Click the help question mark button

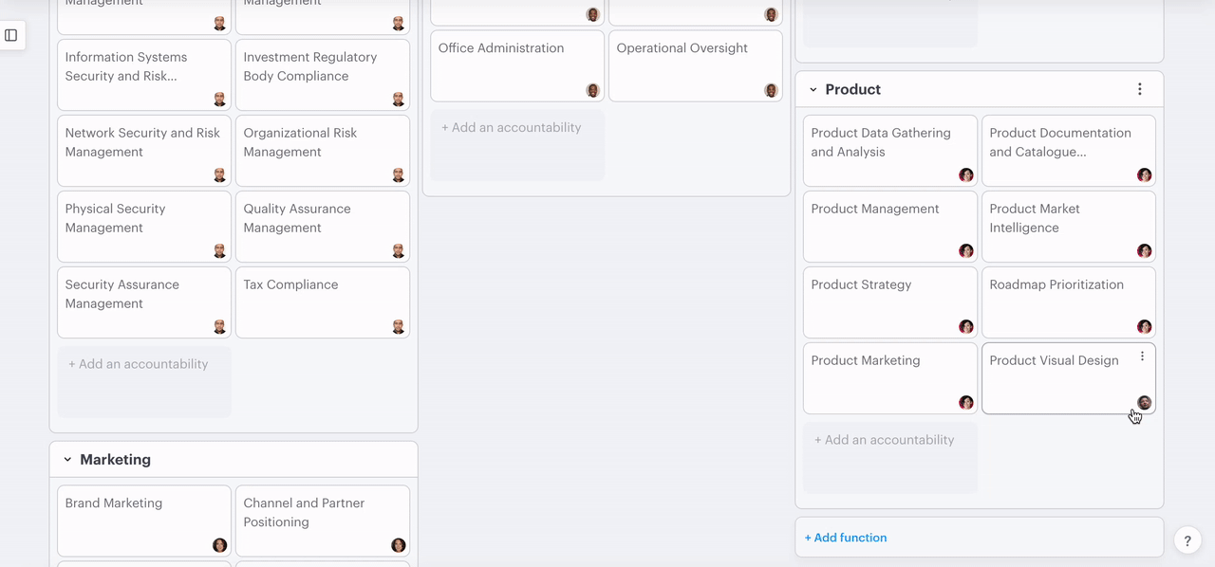coord(1187,540)
